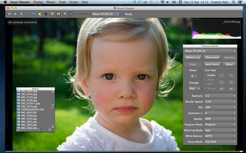The image size is (246, 153).
Task: Toggle the histogram display icon
Action: click(58, 14)
